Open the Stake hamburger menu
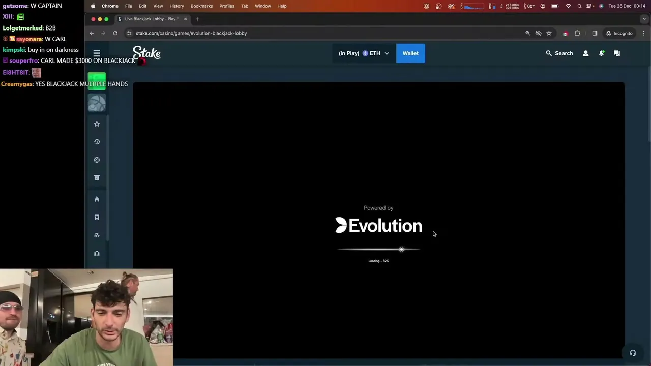The height and width of the screenshot is (366, 651). [97, 53]
